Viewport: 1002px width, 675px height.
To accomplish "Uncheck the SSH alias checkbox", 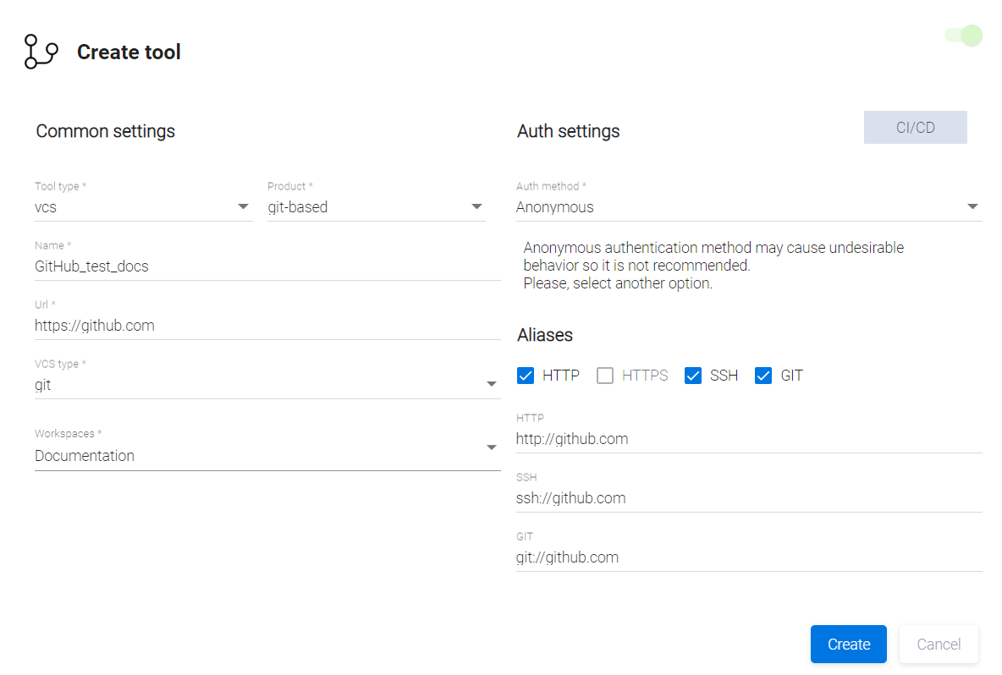I will coord(693,376).
